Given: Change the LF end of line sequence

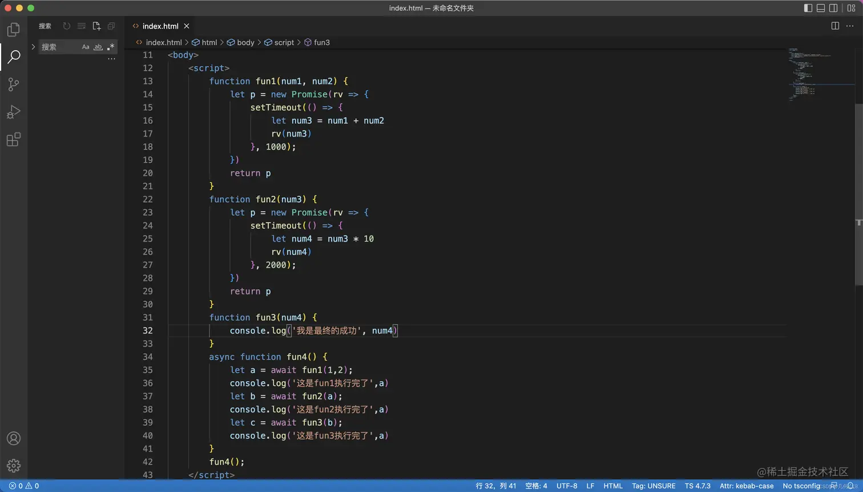Looking at the screenshot, I should click(x=590, y=486).
